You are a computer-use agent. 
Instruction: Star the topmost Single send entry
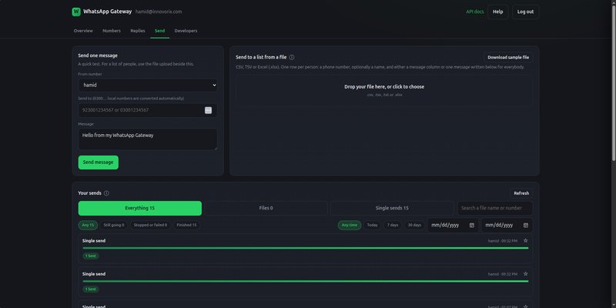click(526, 240)
